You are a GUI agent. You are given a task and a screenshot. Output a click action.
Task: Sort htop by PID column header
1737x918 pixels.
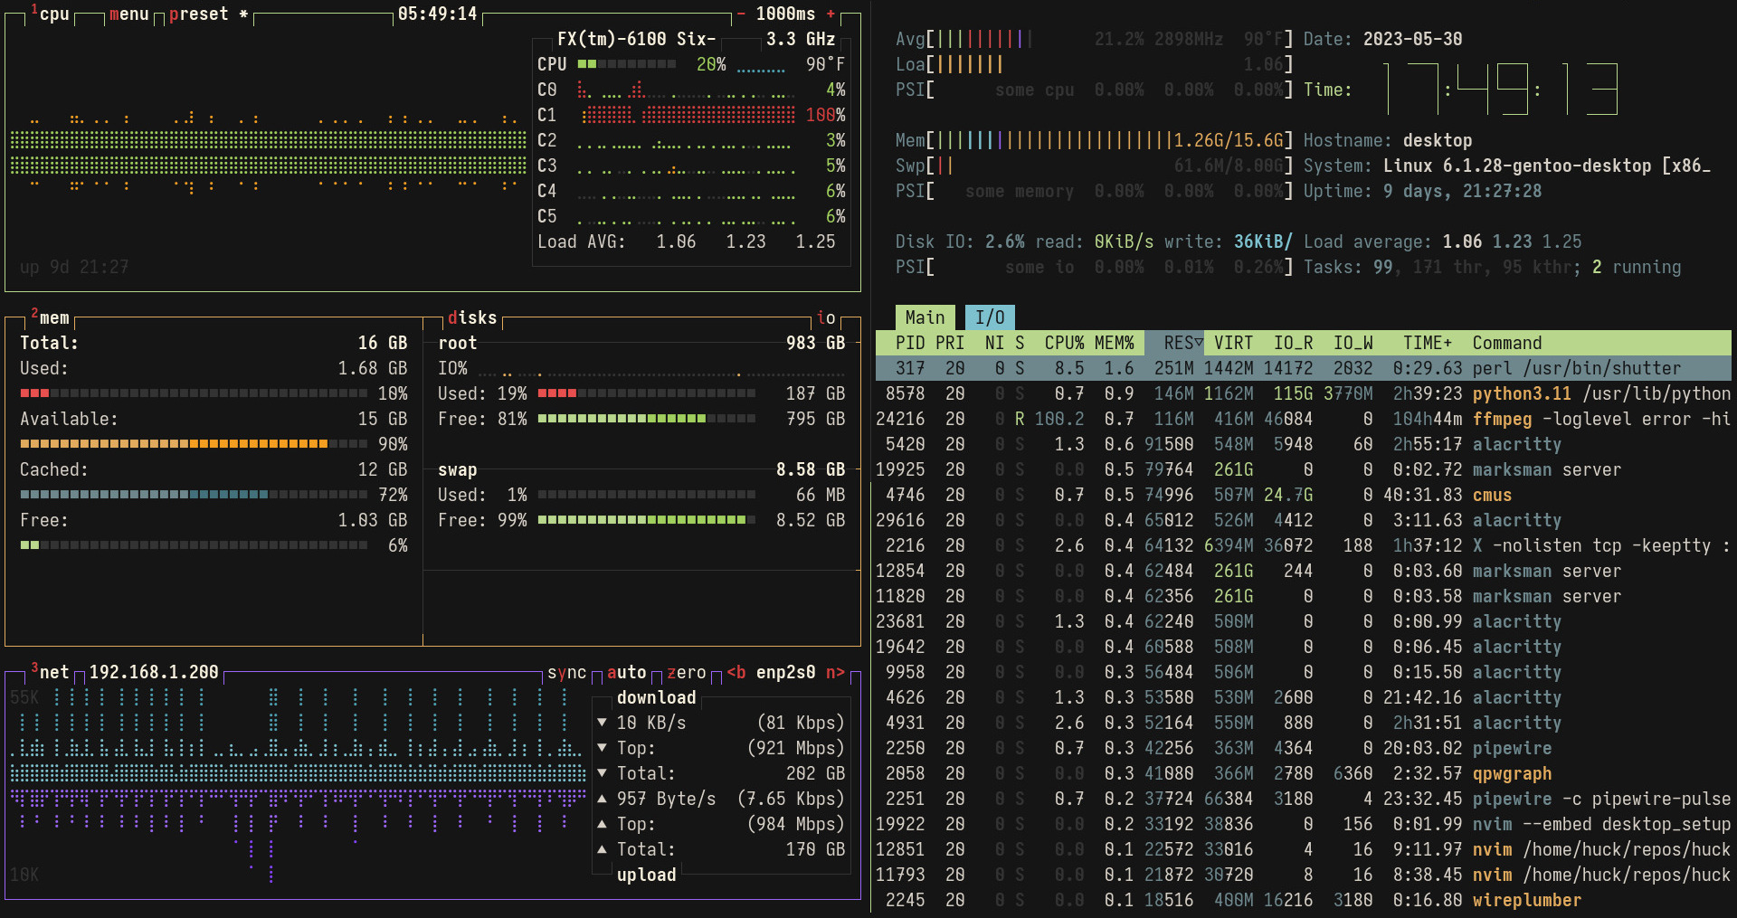(x=910, y=343)
